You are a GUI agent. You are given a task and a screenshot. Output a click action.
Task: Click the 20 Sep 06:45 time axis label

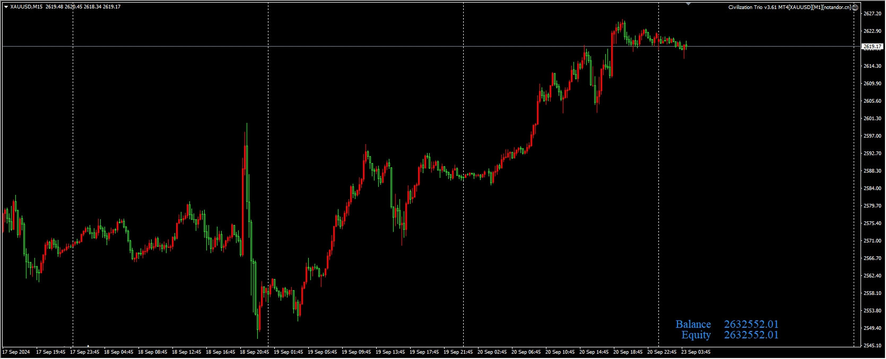(x=526, y=352)
